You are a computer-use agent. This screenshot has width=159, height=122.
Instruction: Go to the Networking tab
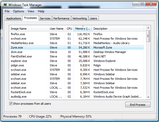79,18
